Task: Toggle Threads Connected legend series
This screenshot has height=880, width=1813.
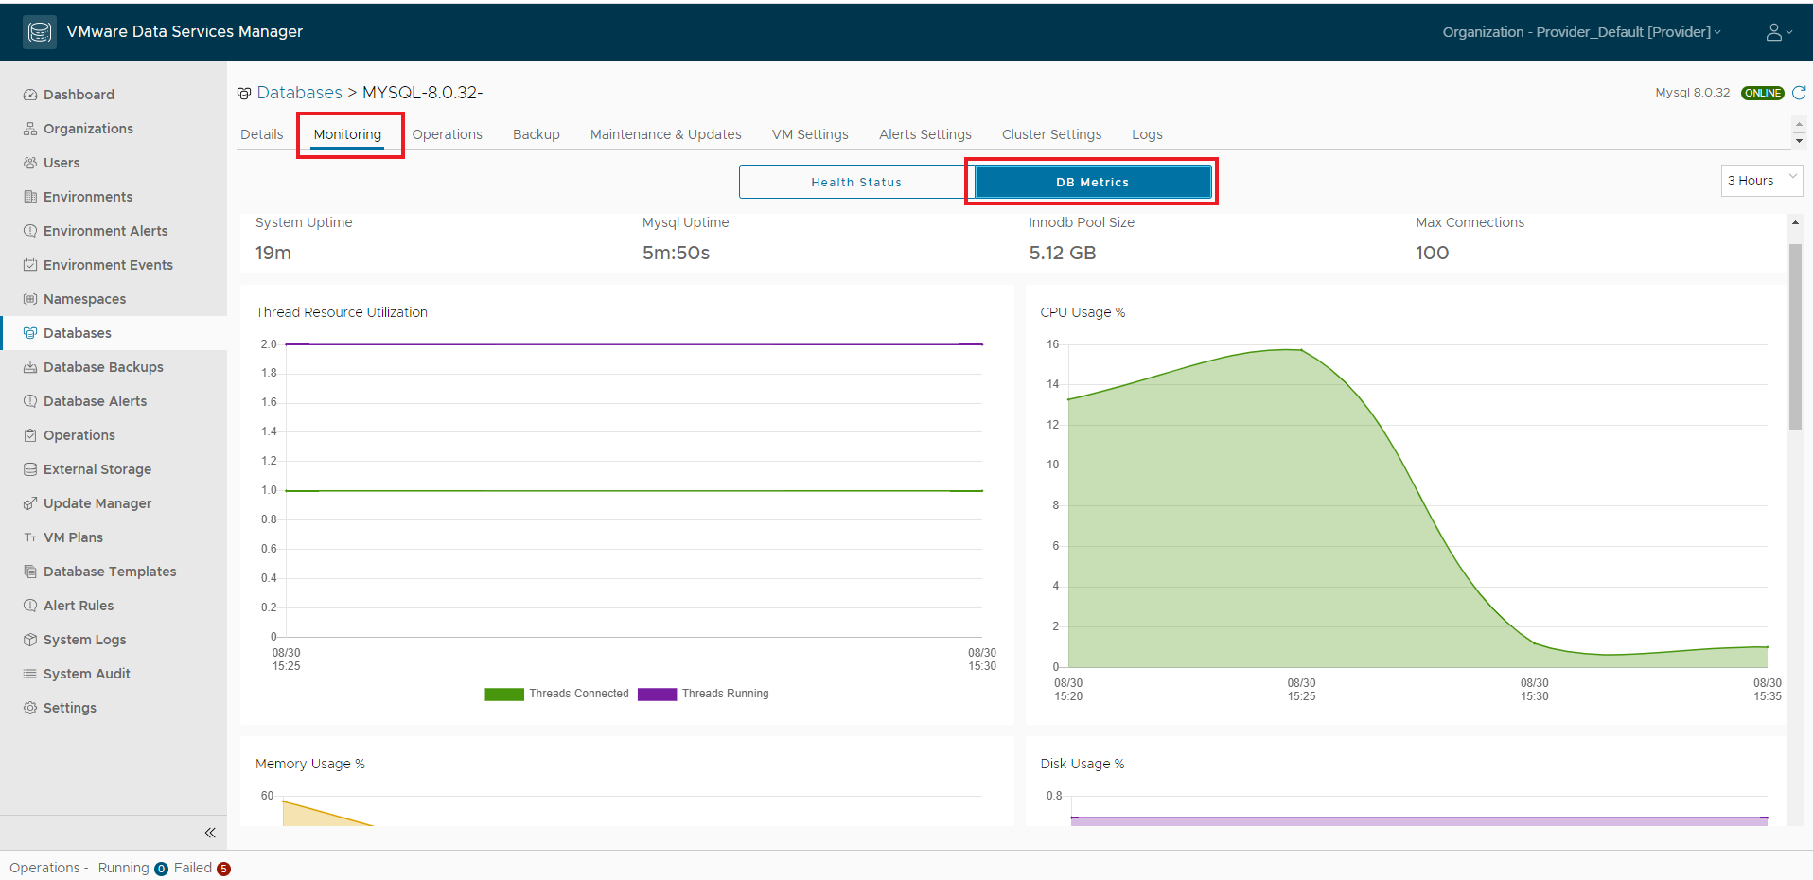Action: pyautogui.click(x=556, y=694)
